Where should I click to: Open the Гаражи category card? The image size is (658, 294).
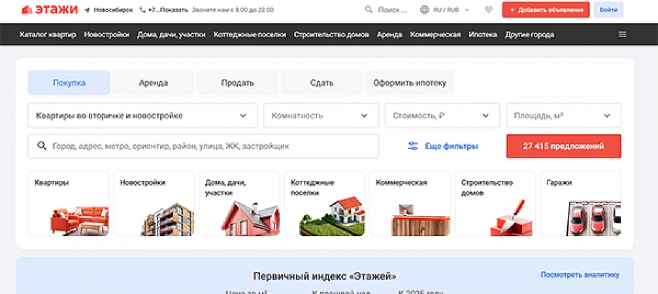581,203
